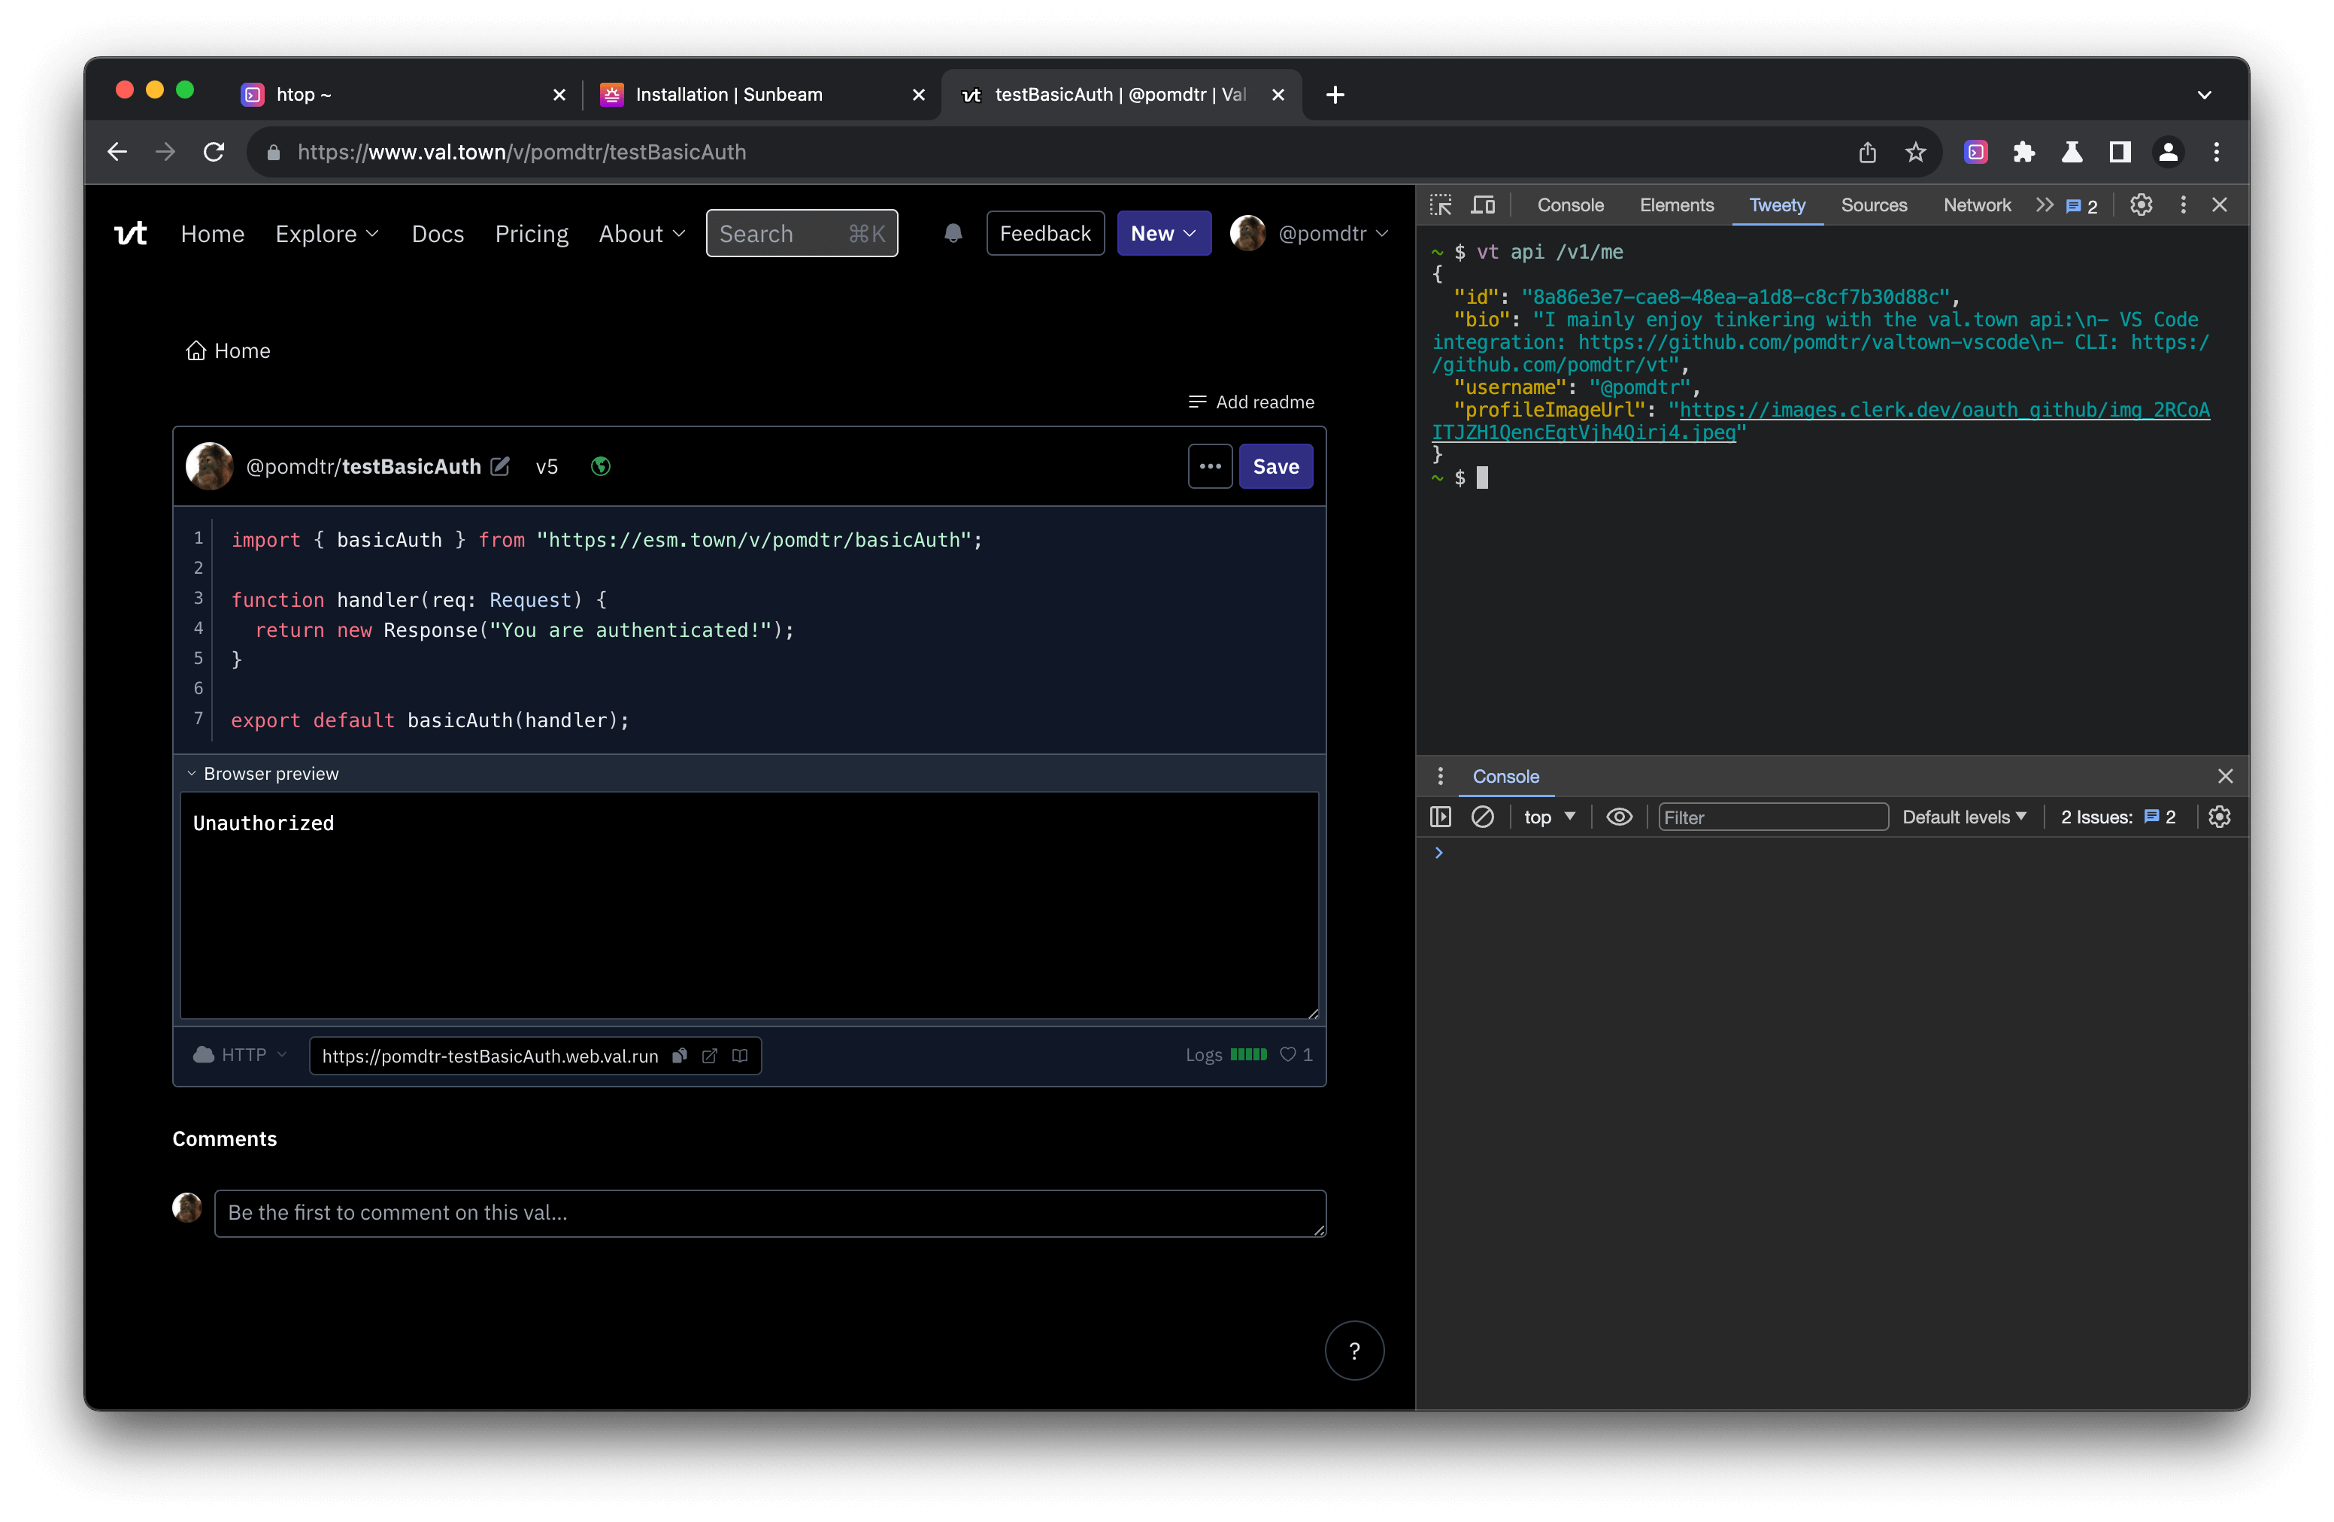Image resolution: width=2334 pixels, height=1522 pixels.
Task: Edit val name pencil icon
Action: [x=500, y=465]
